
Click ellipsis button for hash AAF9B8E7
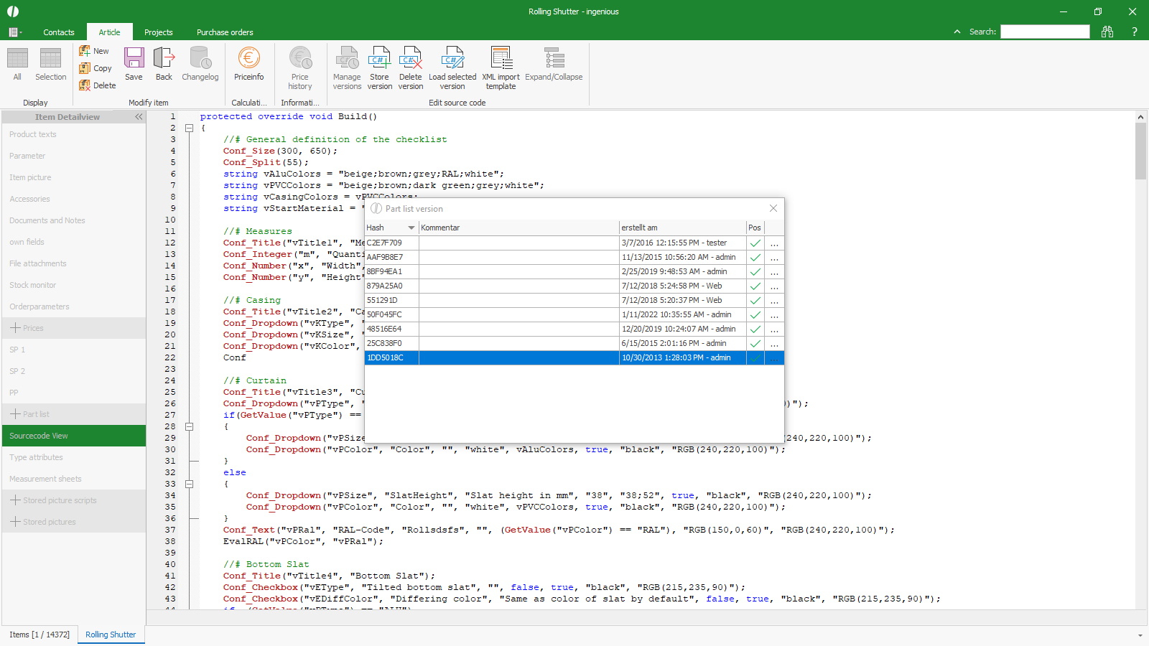click(774, 258)
